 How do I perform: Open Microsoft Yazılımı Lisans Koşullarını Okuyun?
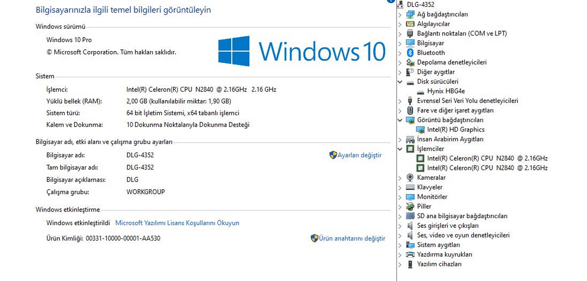click(x=177, y=223)
